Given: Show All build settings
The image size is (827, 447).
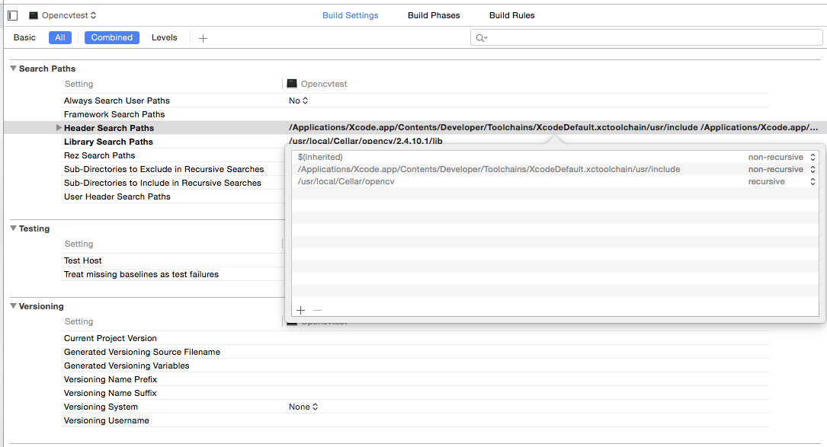Looking at the screenshot, I should pos(60,37).
